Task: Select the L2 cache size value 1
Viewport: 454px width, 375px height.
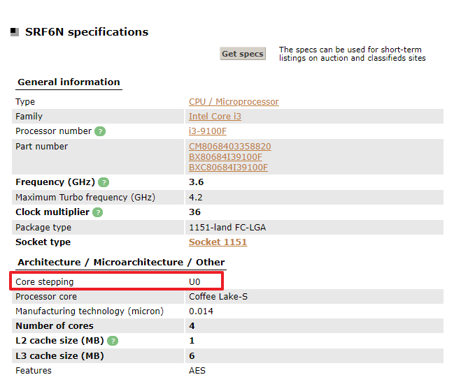Action: click(x=192, y=341)
